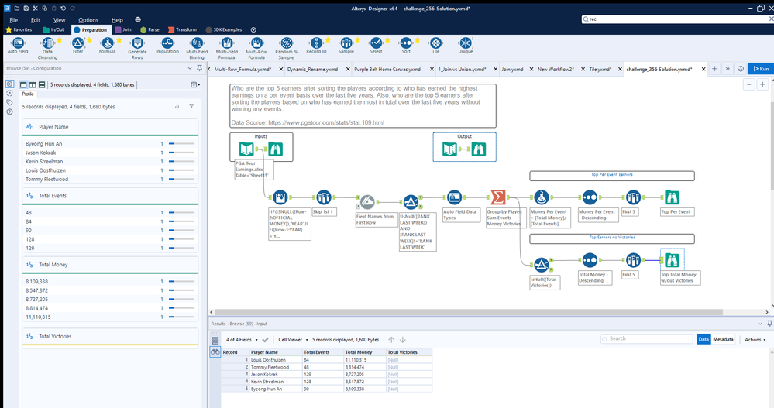Pick the Multi-Field Formula tool
Image resolution: width=774 pixels, height=408 pixels.
click(226, 48)
